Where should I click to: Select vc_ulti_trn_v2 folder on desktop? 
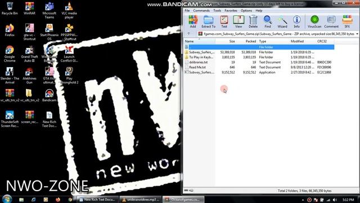click(29, 95)
